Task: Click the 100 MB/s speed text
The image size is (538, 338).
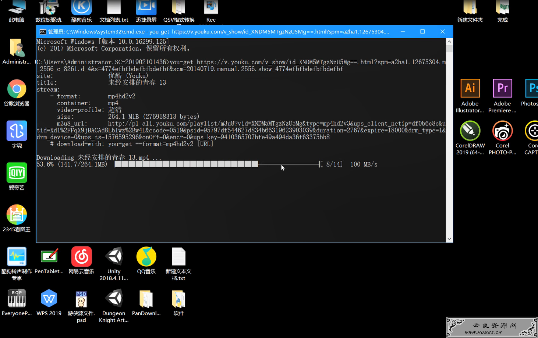Action: (x=364, y=164)
